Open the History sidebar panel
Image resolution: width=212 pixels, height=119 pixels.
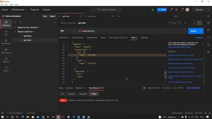[x=6, y=69]
